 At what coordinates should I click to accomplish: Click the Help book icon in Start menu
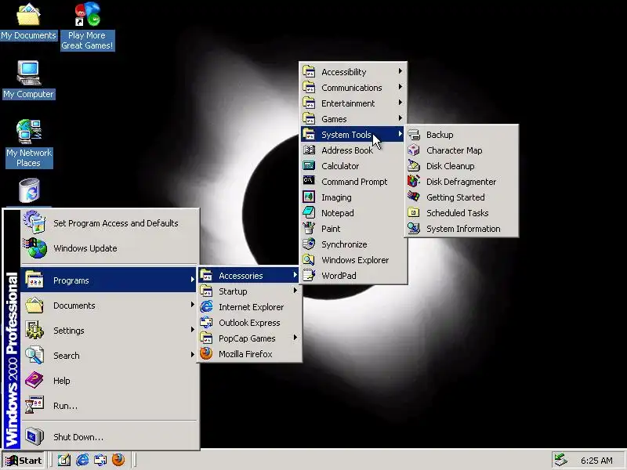(x=34, y=380)
